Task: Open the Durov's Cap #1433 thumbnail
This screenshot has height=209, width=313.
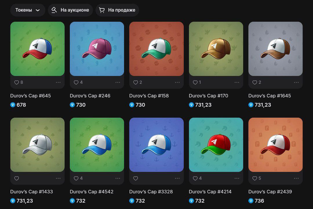Action: [x=37, y=145]
